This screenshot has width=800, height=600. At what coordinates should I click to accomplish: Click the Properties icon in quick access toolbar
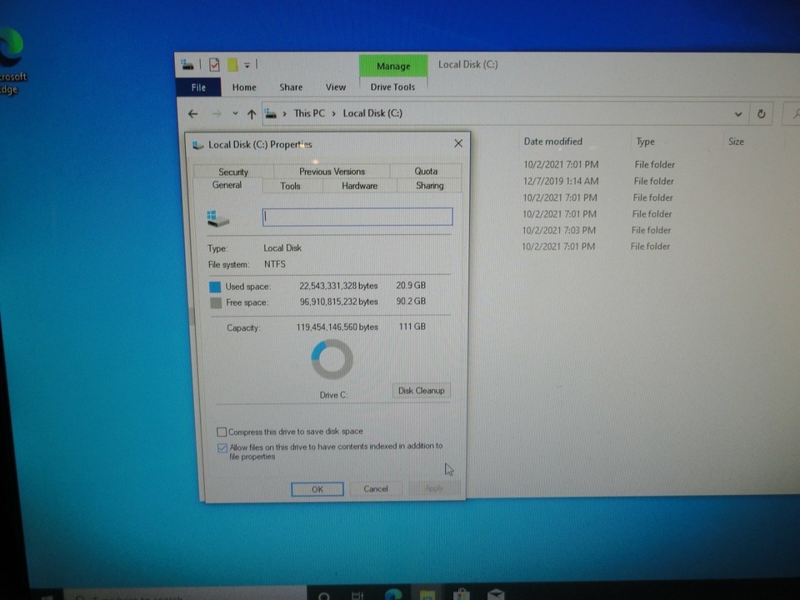pos(214,64)
